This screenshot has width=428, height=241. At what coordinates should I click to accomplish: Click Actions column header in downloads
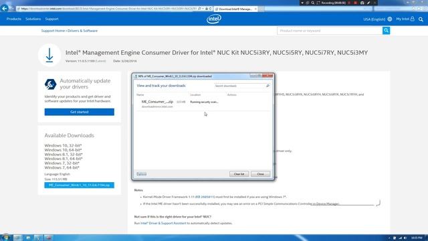pos(232,95)
